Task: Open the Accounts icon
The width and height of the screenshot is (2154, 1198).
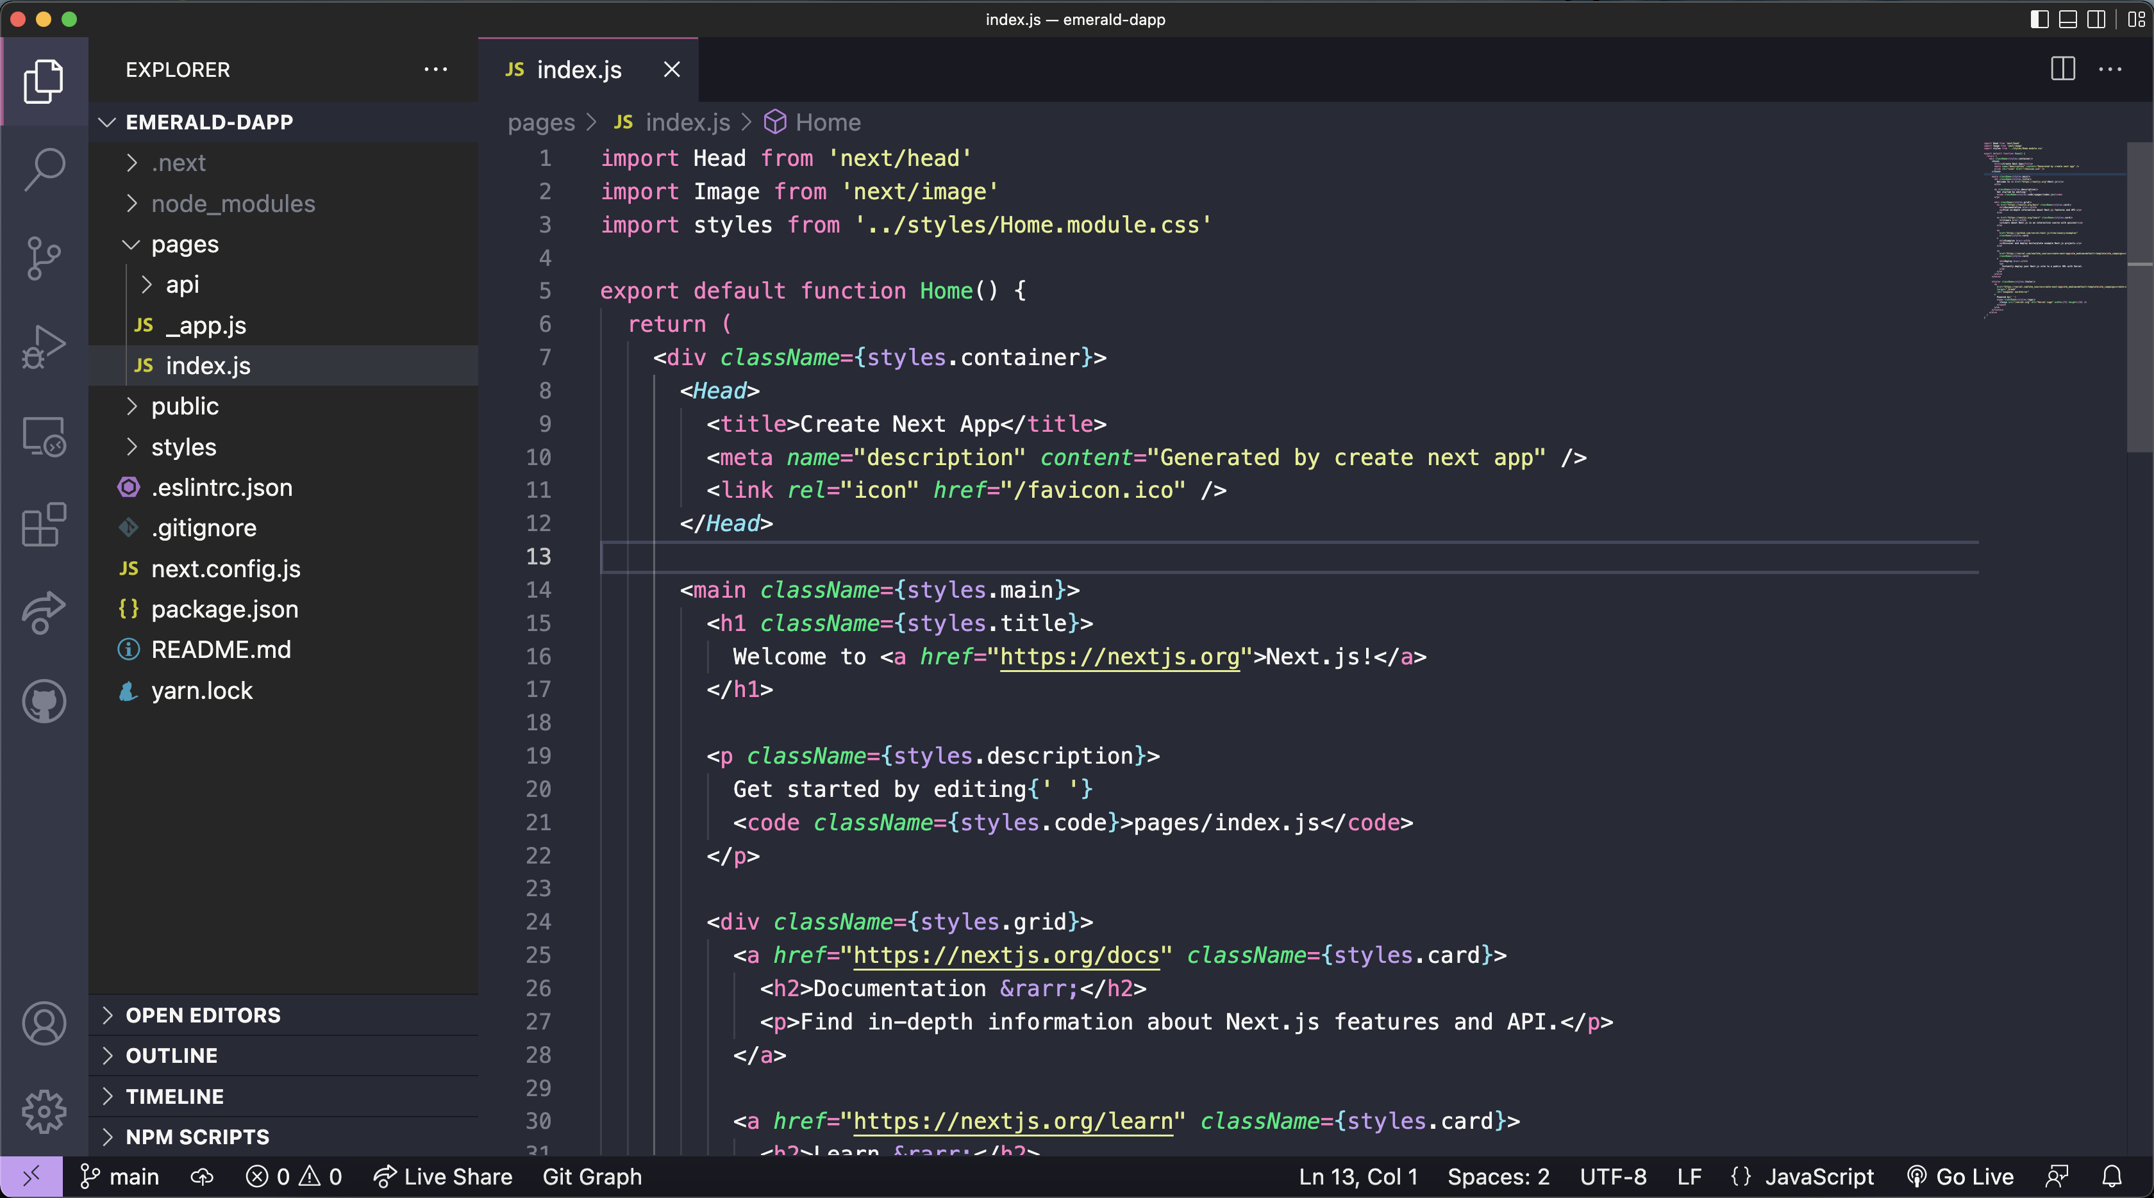Action: coord(44,1023)
